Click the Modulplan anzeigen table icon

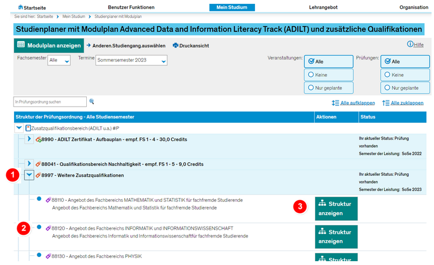coord(21,44)
